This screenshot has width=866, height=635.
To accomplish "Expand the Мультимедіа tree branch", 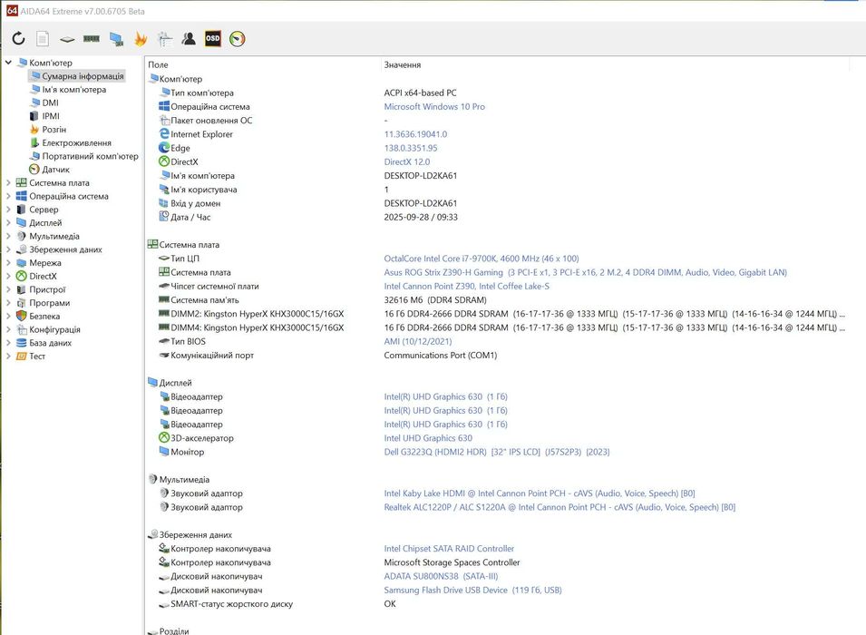I will click(x=8, y=236).
